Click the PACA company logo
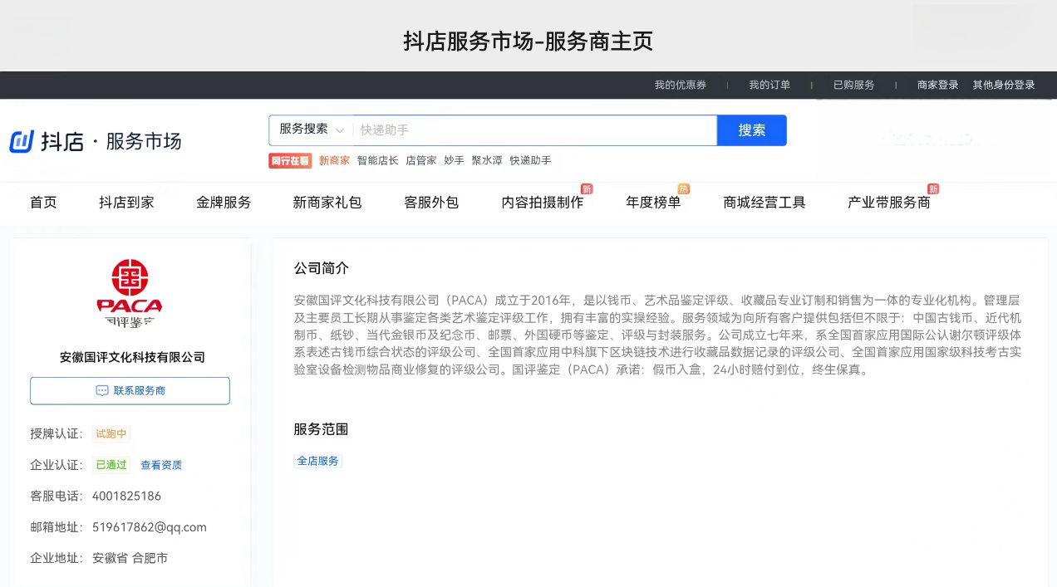 click(130, 291)
